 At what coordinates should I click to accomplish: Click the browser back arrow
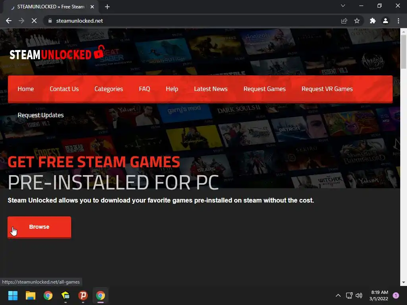9,21
